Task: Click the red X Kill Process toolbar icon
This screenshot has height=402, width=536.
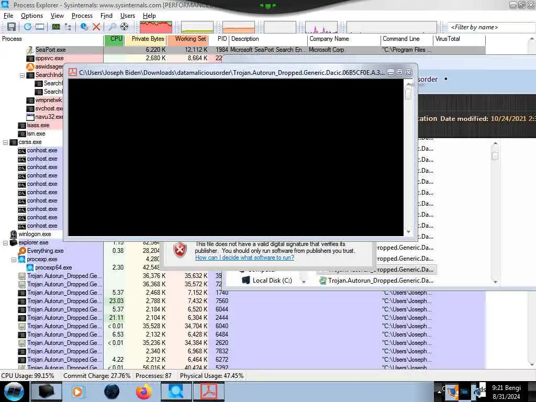Action: [96, 27]
